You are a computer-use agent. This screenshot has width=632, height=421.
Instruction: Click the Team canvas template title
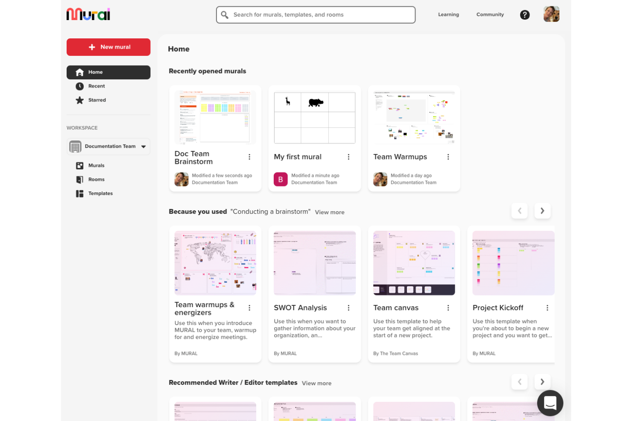[x=396, y=308]
